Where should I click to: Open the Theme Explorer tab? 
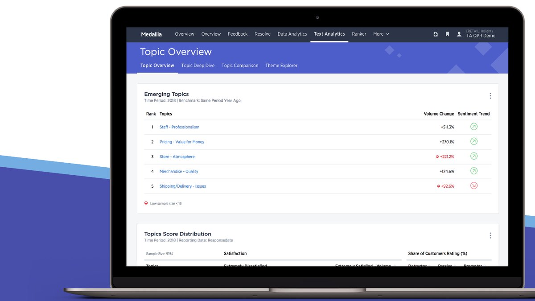(281, 66)
